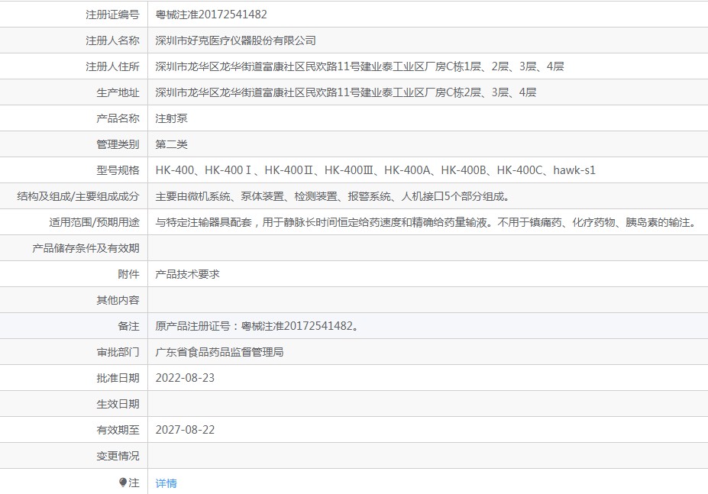Click the 产品储存条件及有效期 label
Image resolution: width=708 pixels, height=494 pixels.
click(x=86, y=248)
